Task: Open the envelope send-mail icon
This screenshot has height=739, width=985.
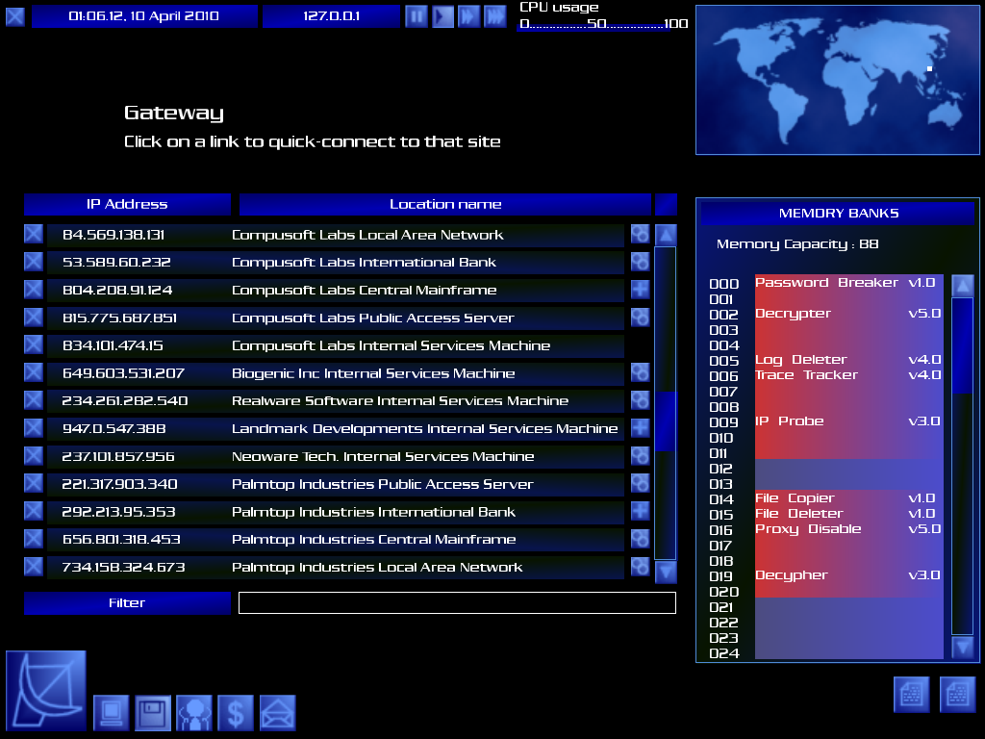Action: coord(277,713)
